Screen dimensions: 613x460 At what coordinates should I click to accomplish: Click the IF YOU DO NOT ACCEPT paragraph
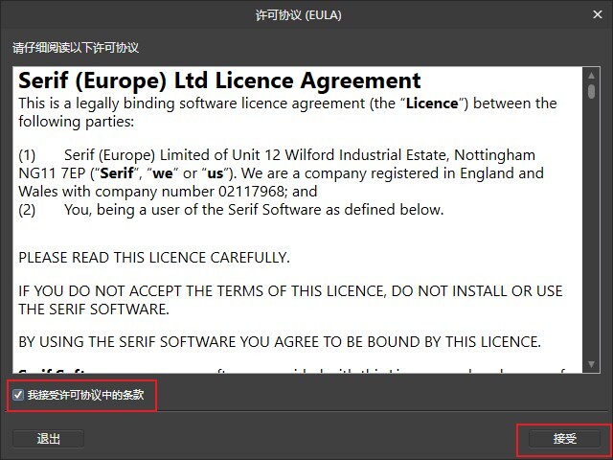tap(290, 300)
